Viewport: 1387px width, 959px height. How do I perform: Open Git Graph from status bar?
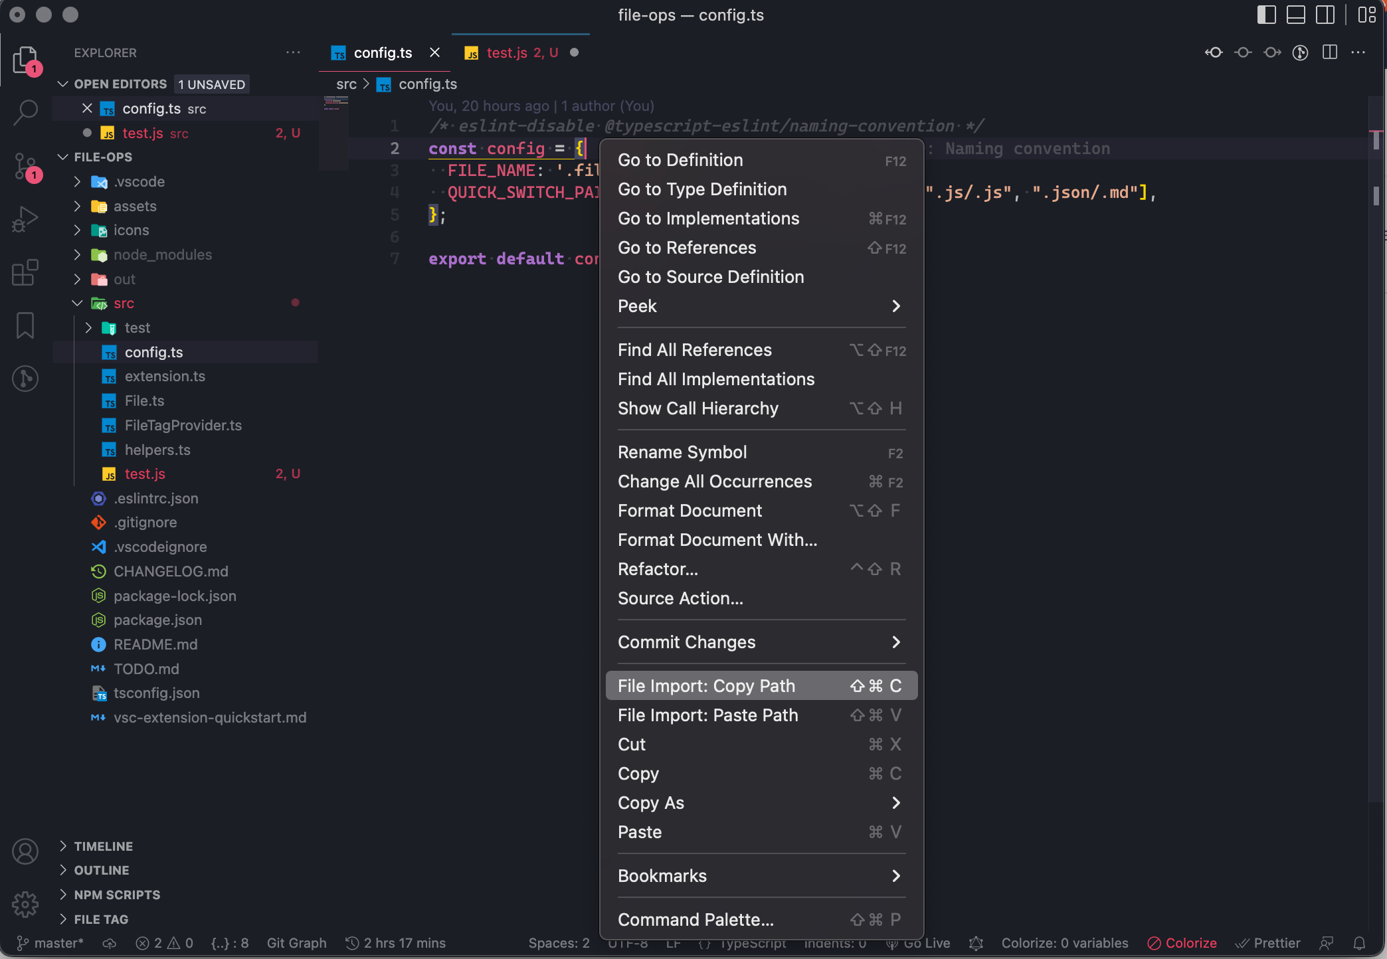pos(296,943)
